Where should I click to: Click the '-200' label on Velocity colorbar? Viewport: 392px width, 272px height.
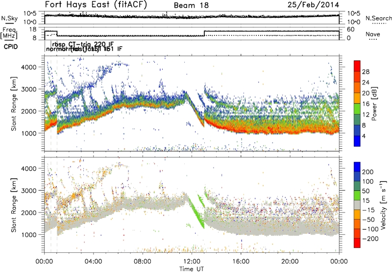(370, 239)
